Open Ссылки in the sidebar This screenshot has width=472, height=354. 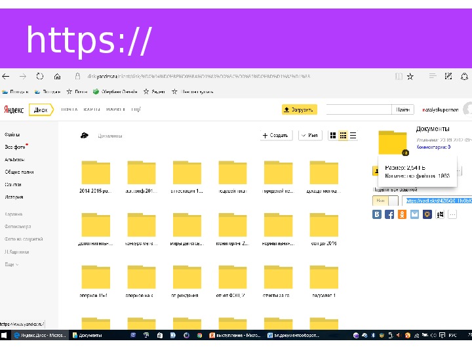pos(13,184)
